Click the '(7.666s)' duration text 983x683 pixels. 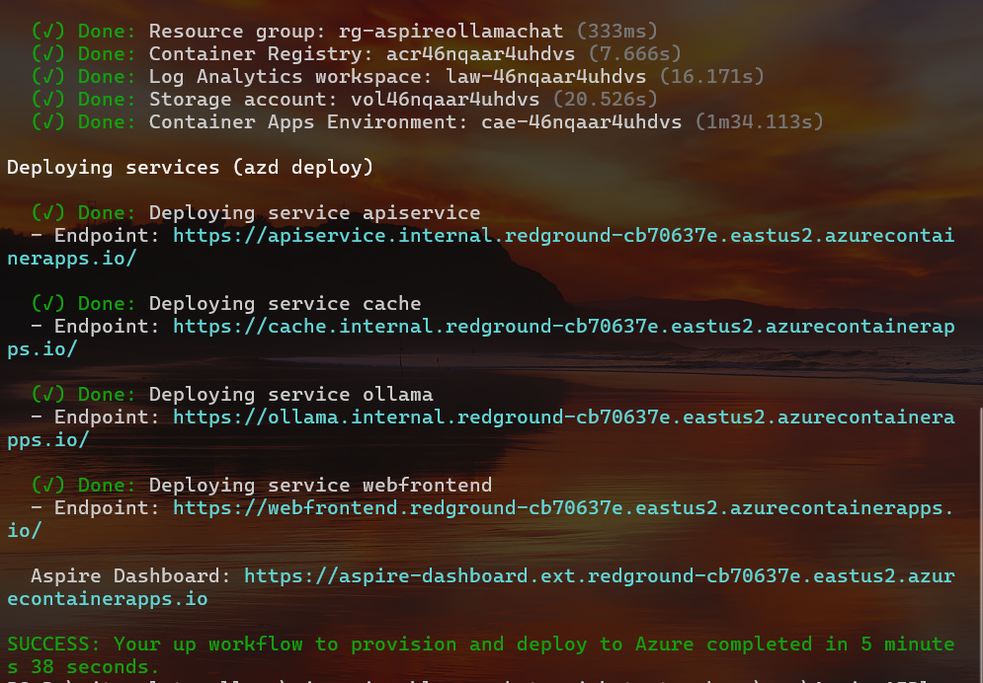[x=634, y=54]
